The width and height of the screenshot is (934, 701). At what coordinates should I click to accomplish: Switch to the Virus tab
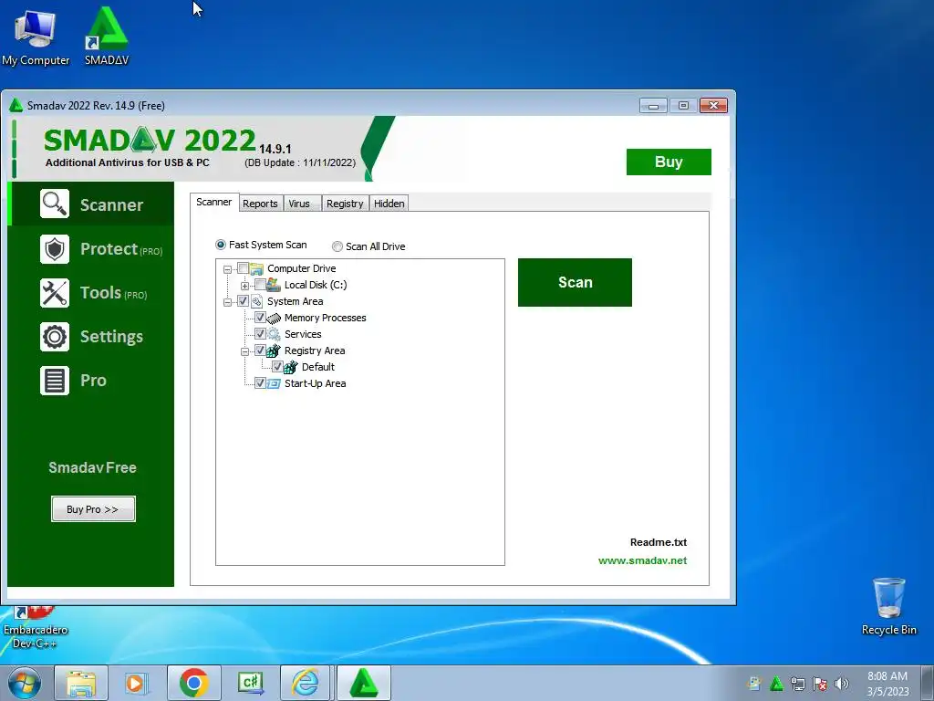coord(302,204)
